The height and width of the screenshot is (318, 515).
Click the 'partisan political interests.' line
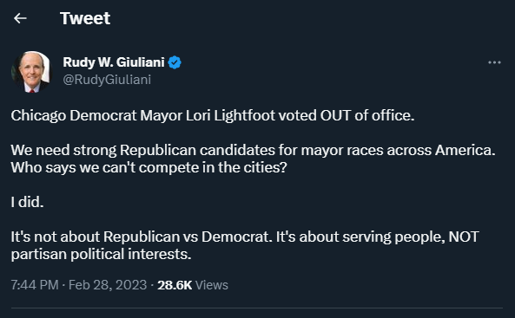pyautogui.click(x=101, y=254)
